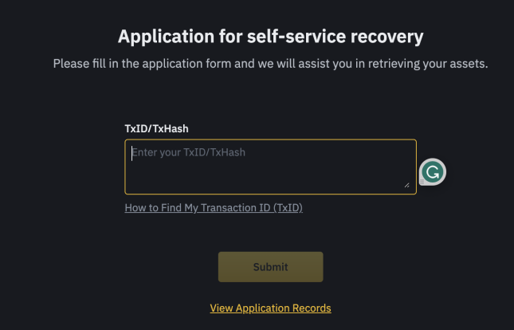Image resolution: width=514 pixels, height=330 pixels.
Task: Click the yellow Submit button
Action: [x=270, y=267]
